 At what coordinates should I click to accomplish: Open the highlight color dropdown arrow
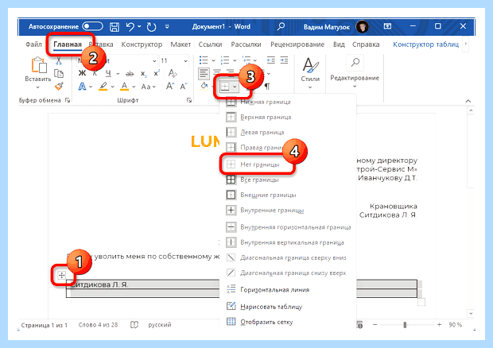point(112,87)
